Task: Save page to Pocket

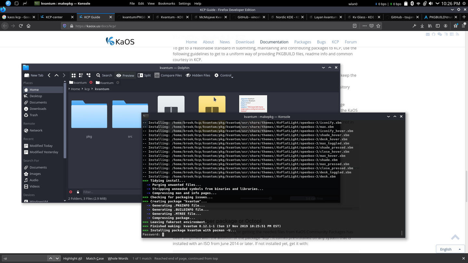Action: [x=371, y=26]
